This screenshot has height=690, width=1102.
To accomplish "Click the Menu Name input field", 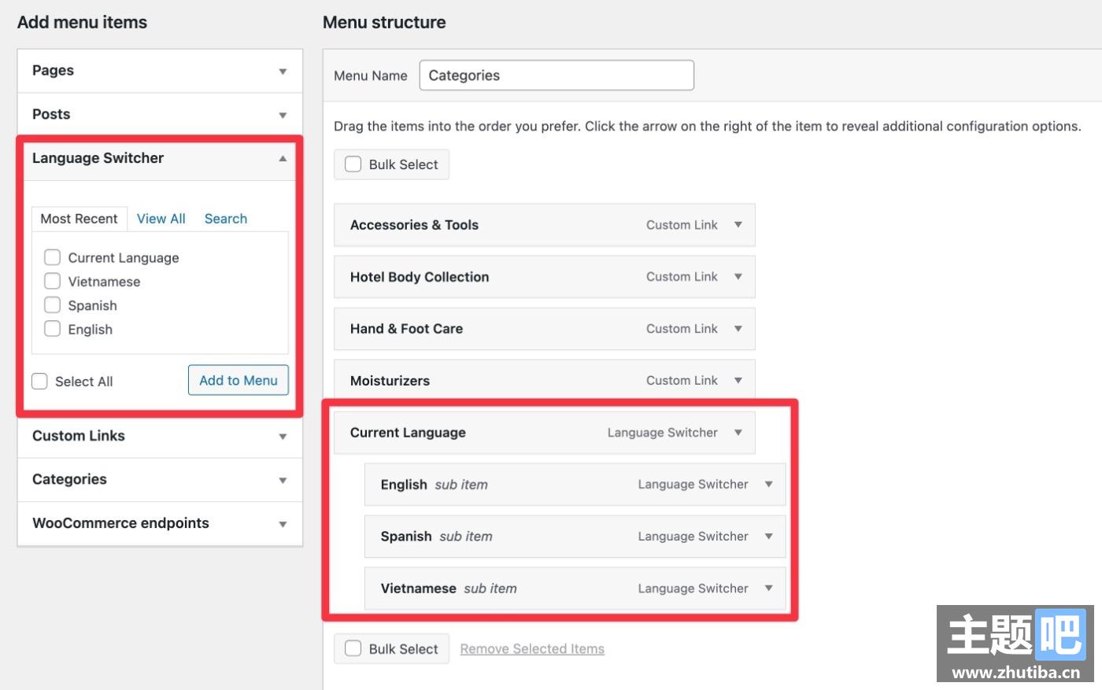I will click(556, 76).
